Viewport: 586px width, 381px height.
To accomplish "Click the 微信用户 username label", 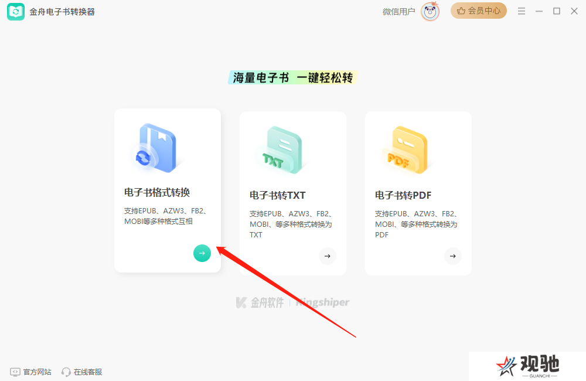I will coord(398,12).
